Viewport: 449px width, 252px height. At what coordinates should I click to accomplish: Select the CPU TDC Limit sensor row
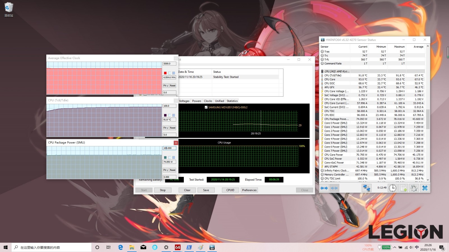click(x=372, y=178)
